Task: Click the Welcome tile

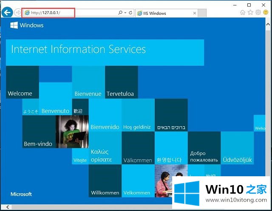Action: pos(23,82)
